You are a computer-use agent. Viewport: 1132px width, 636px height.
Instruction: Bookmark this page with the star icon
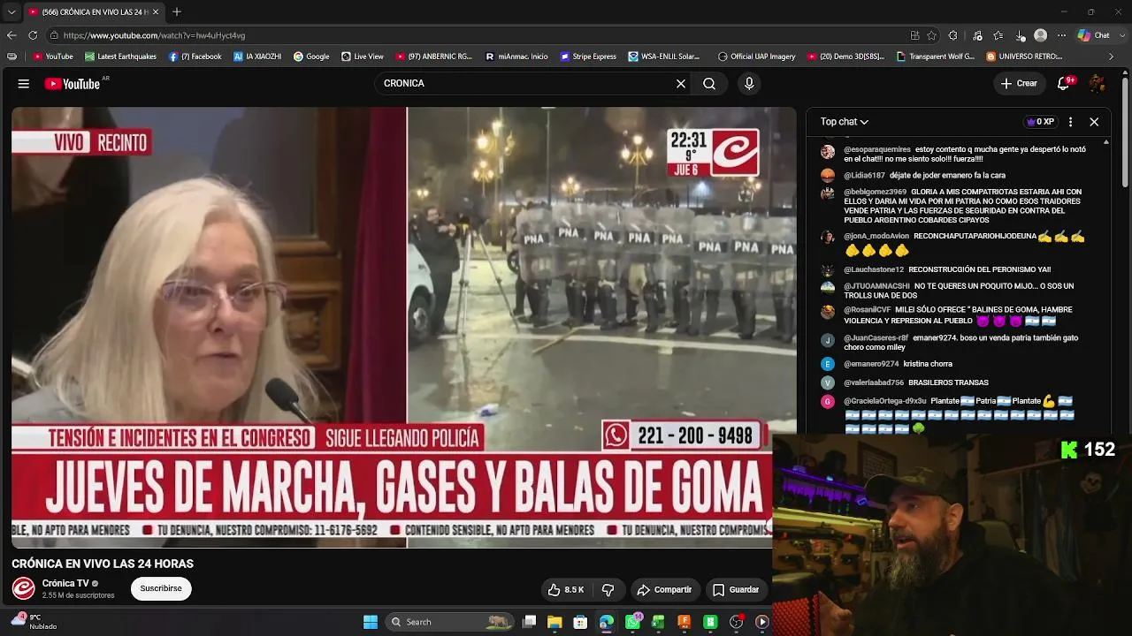pos(931,35)
